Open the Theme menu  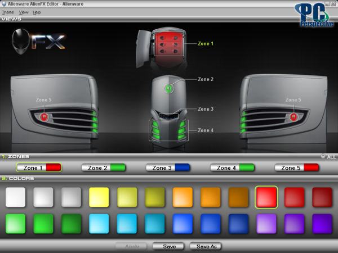(8, 12)
